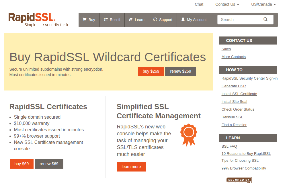This screenshot has height=183, width=281.
Task: Click the headphones Support icon
Action: click(x=156, y=20)
